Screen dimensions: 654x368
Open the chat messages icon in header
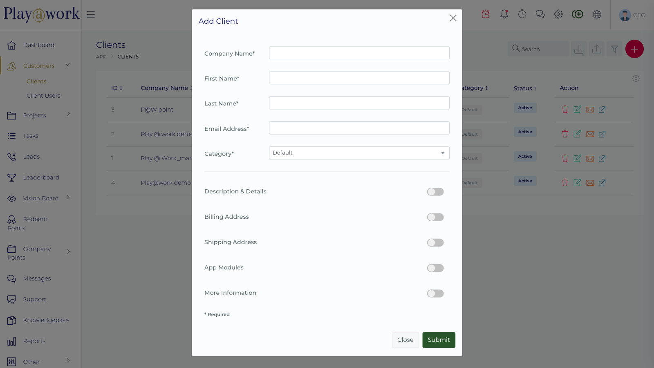tap(540, 14)
